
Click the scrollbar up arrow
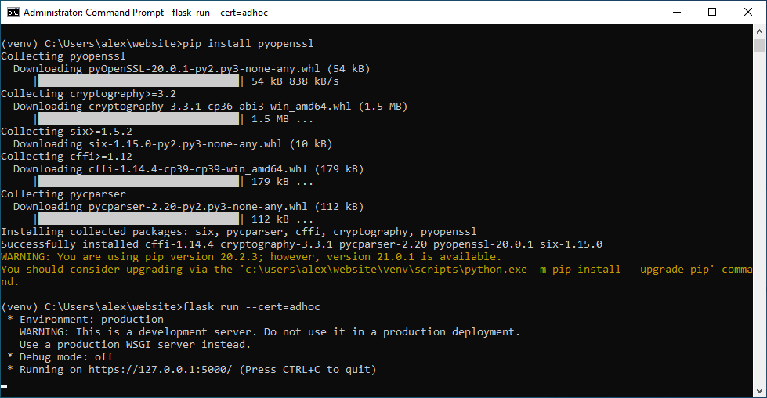[759, 31]
